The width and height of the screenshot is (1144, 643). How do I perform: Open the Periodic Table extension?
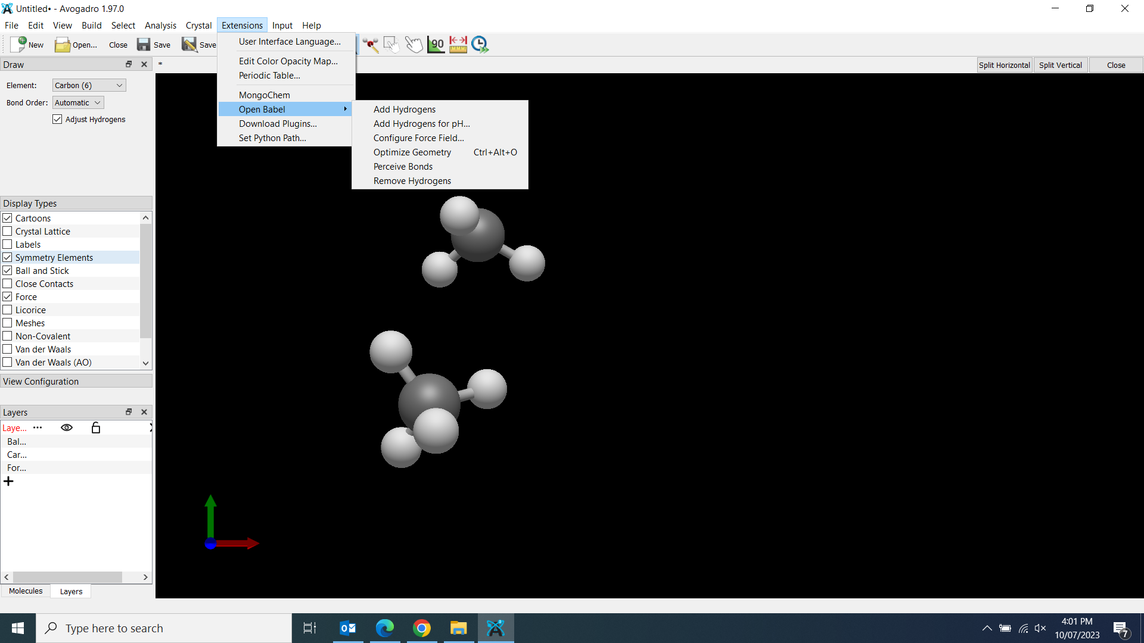285,75
